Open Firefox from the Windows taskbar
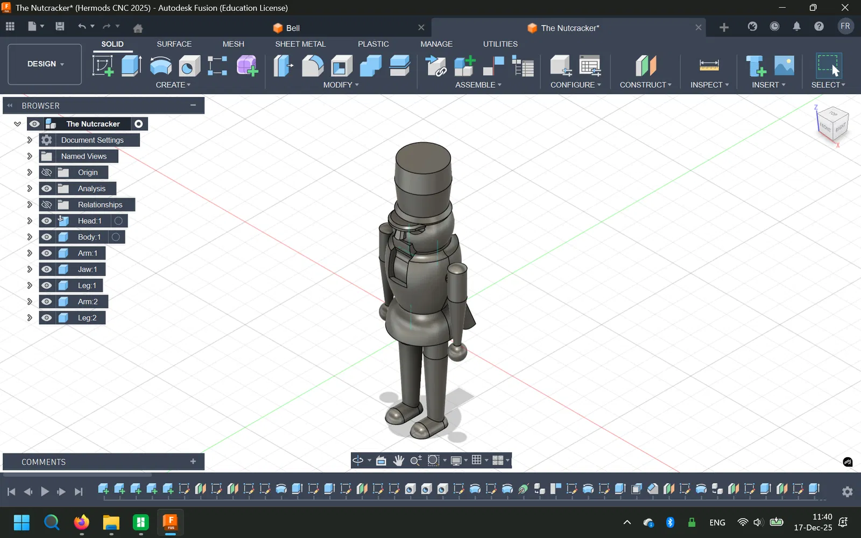 [82, 522]
